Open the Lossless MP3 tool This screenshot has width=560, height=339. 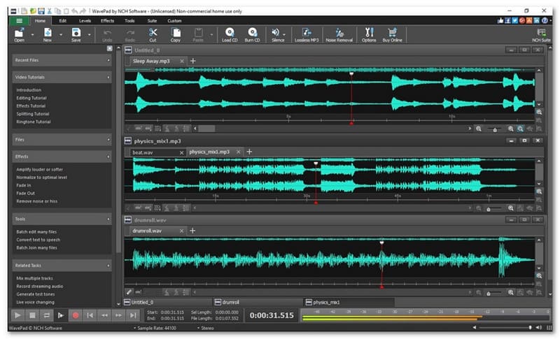coord(307,34)
